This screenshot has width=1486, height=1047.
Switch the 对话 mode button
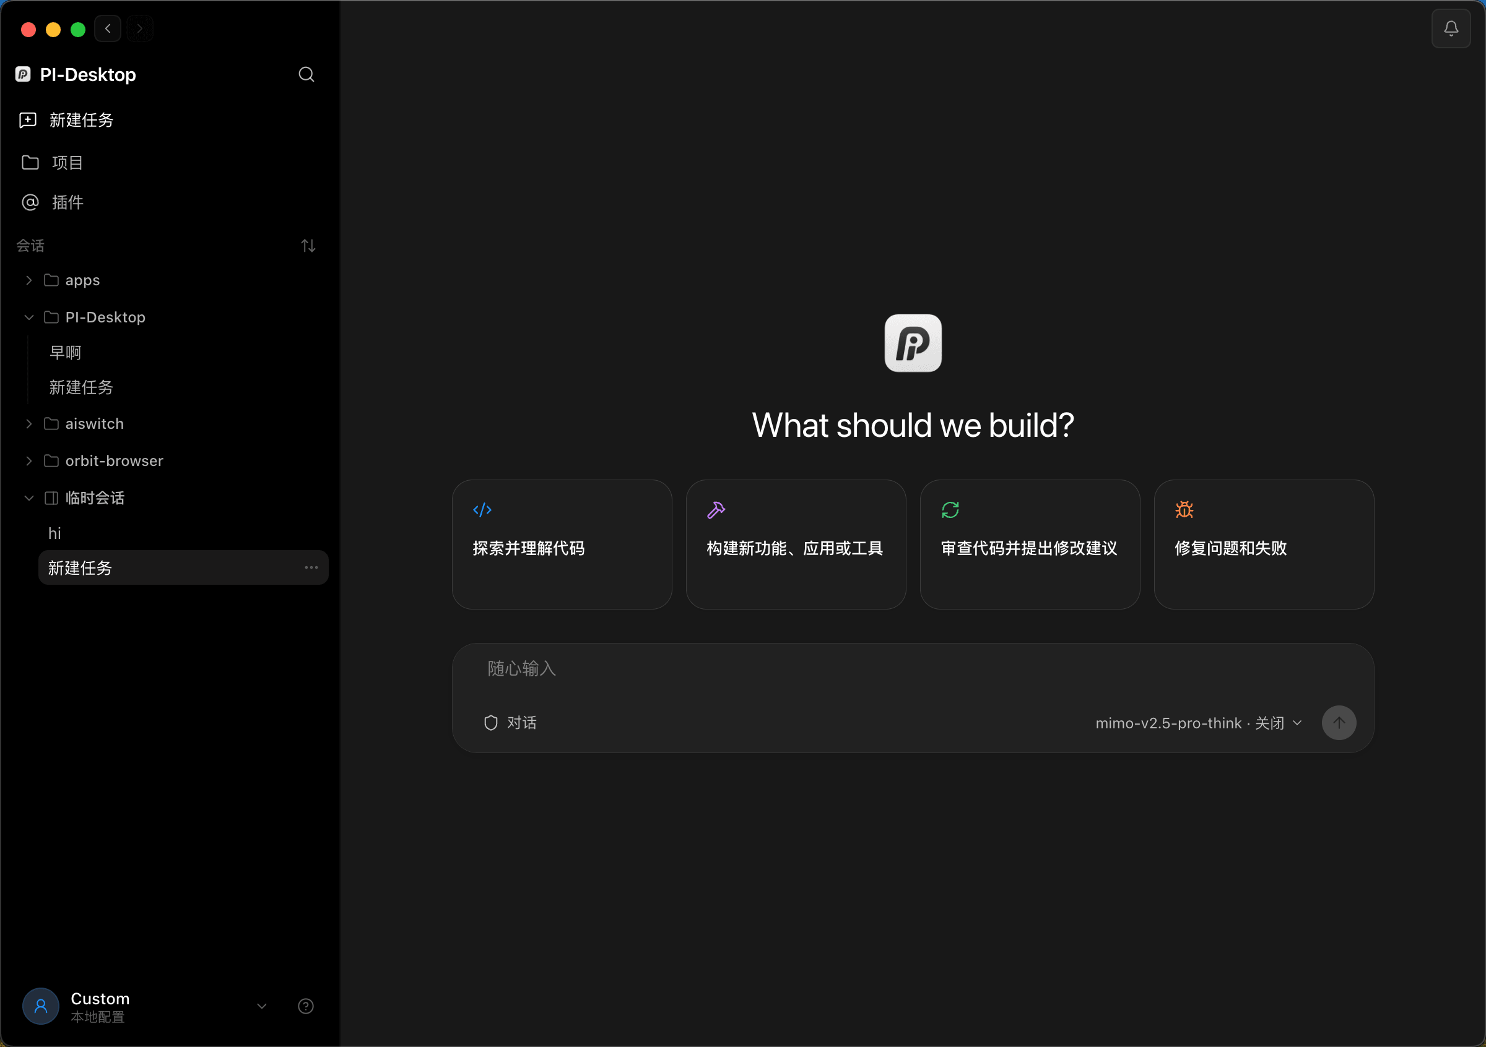[x=510, y=722]
